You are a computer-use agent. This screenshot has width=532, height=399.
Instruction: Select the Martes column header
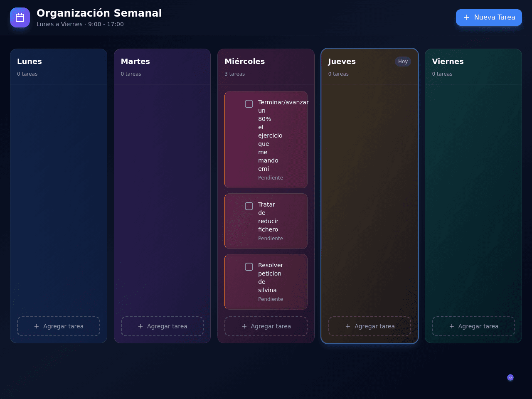coord(135,62)
